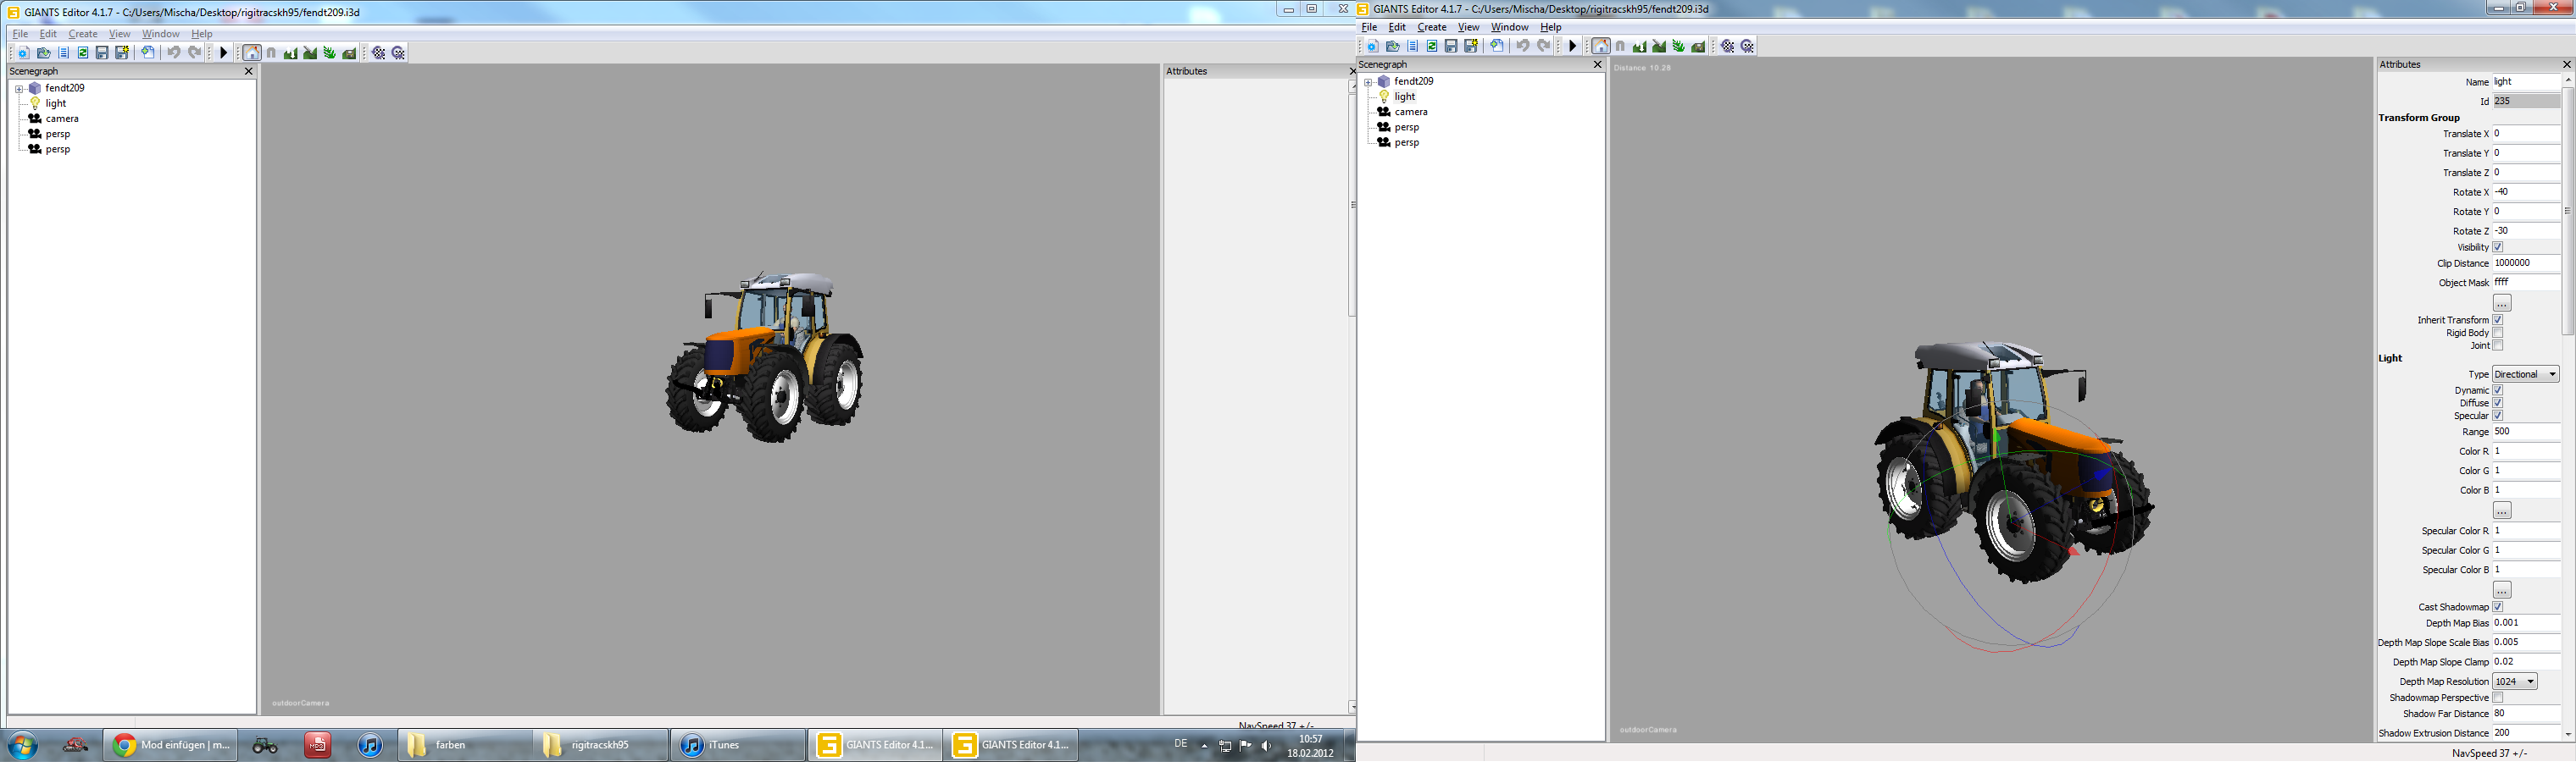Screen dimensions: 2576x767
Task: Expand fendt209 node in left Scenegraph
Action: (19, 89)
